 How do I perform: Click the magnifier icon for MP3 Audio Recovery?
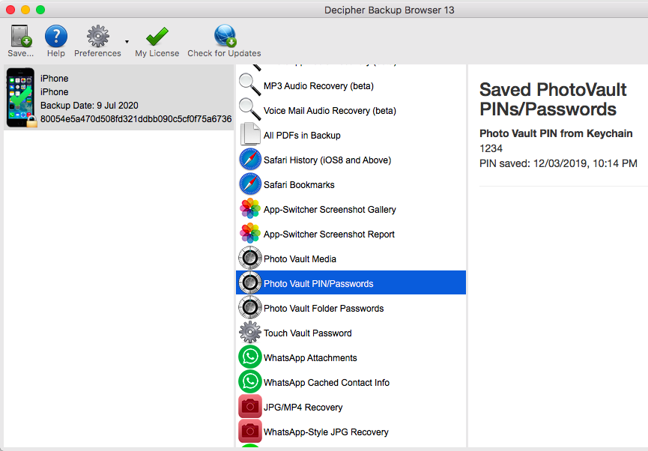[x=250, y=85]
